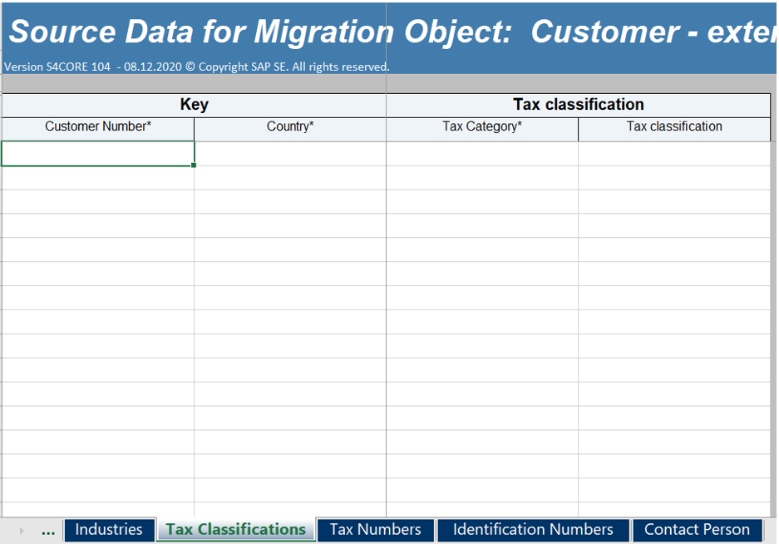Click the Source Data for Migration Object title
Screen dimensions: 779x544
(392, 32)
